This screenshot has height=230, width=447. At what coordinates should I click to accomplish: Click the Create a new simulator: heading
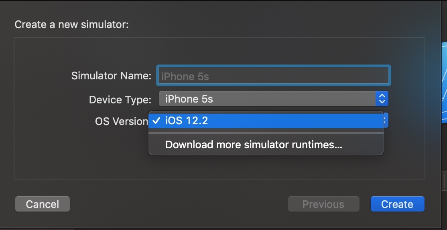(71, 24)
